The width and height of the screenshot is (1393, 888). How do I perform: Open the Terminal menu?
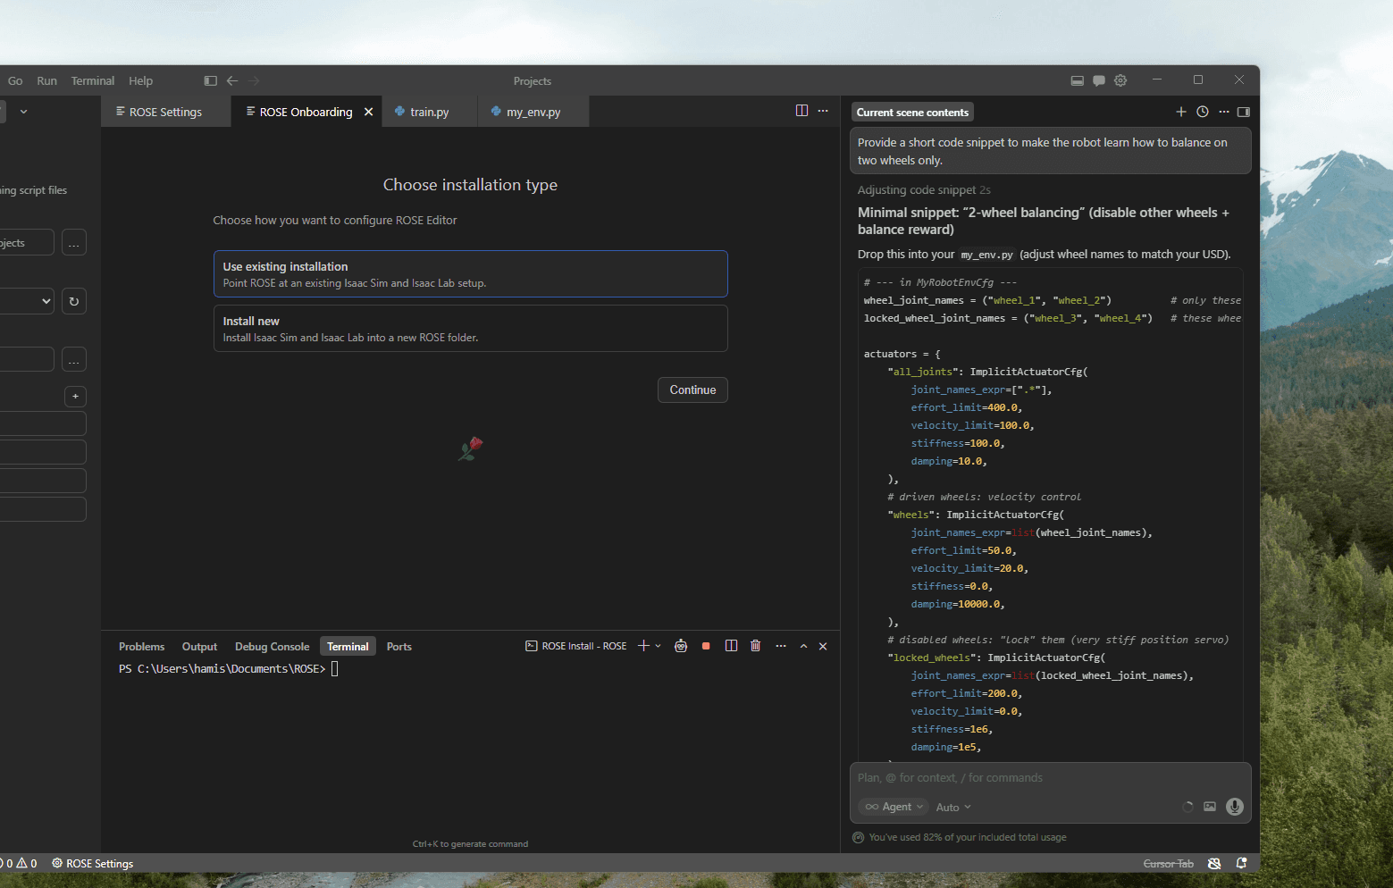point(93,80)
